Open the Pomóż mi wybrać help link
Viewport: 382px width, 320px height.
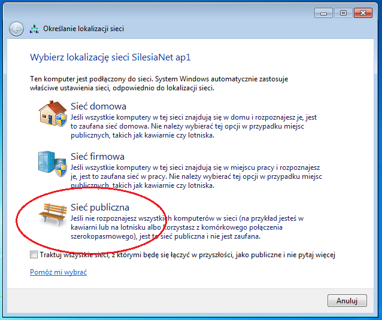[58, 272]
